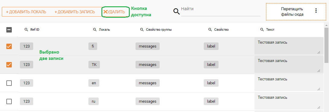Toggle the select-all header checkbox

[9, 30]
